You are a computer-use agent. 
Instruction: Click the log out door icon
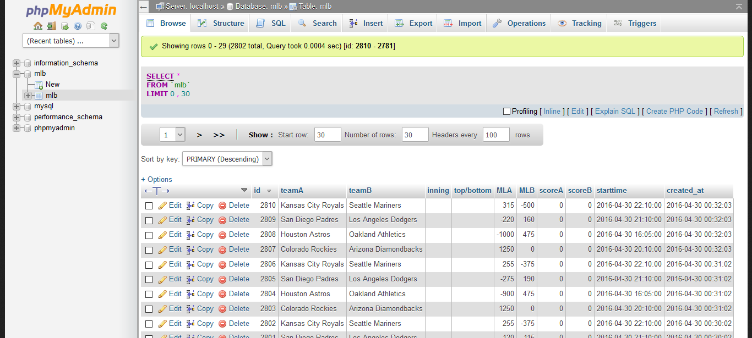pos(51,26)
